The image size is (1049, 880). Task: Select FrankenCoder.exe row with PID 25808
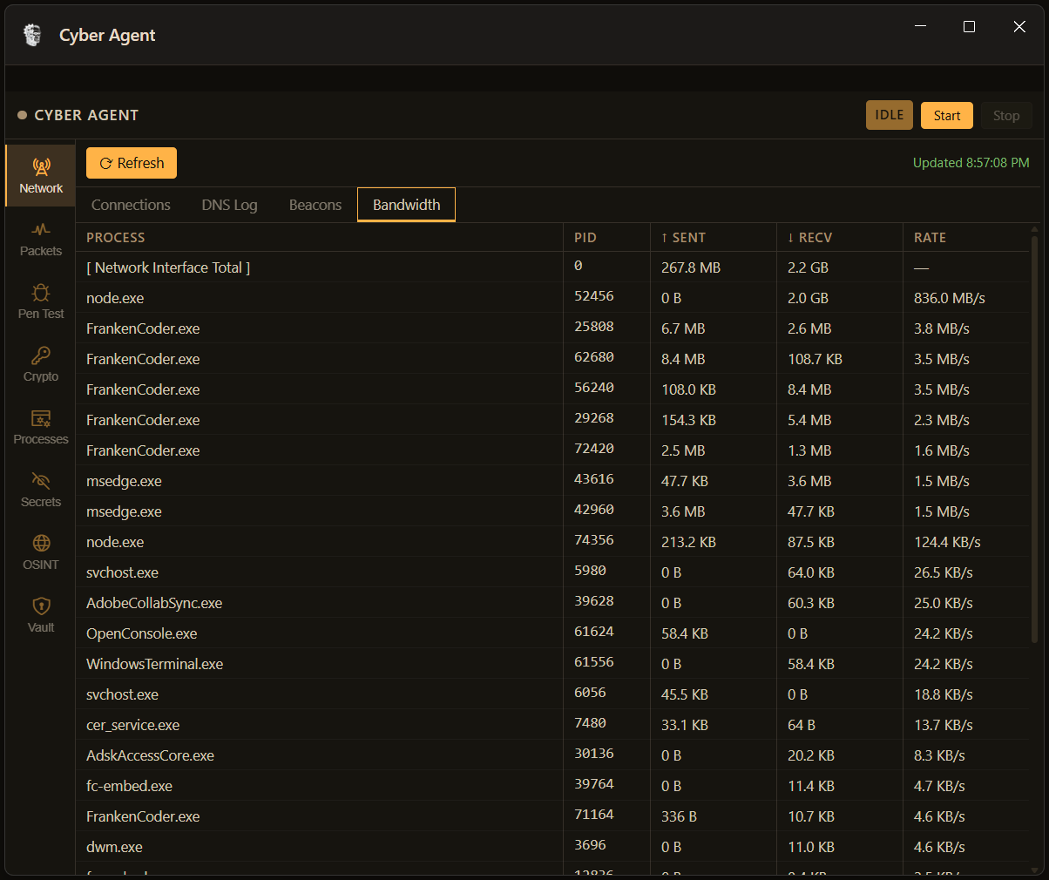tap(552, 328)
